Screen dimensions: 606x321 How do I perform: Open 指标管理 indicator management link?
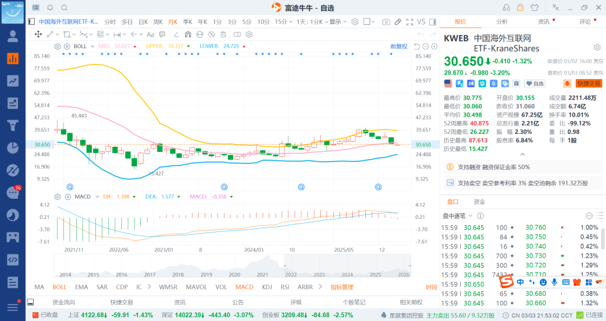coord(342,287)
